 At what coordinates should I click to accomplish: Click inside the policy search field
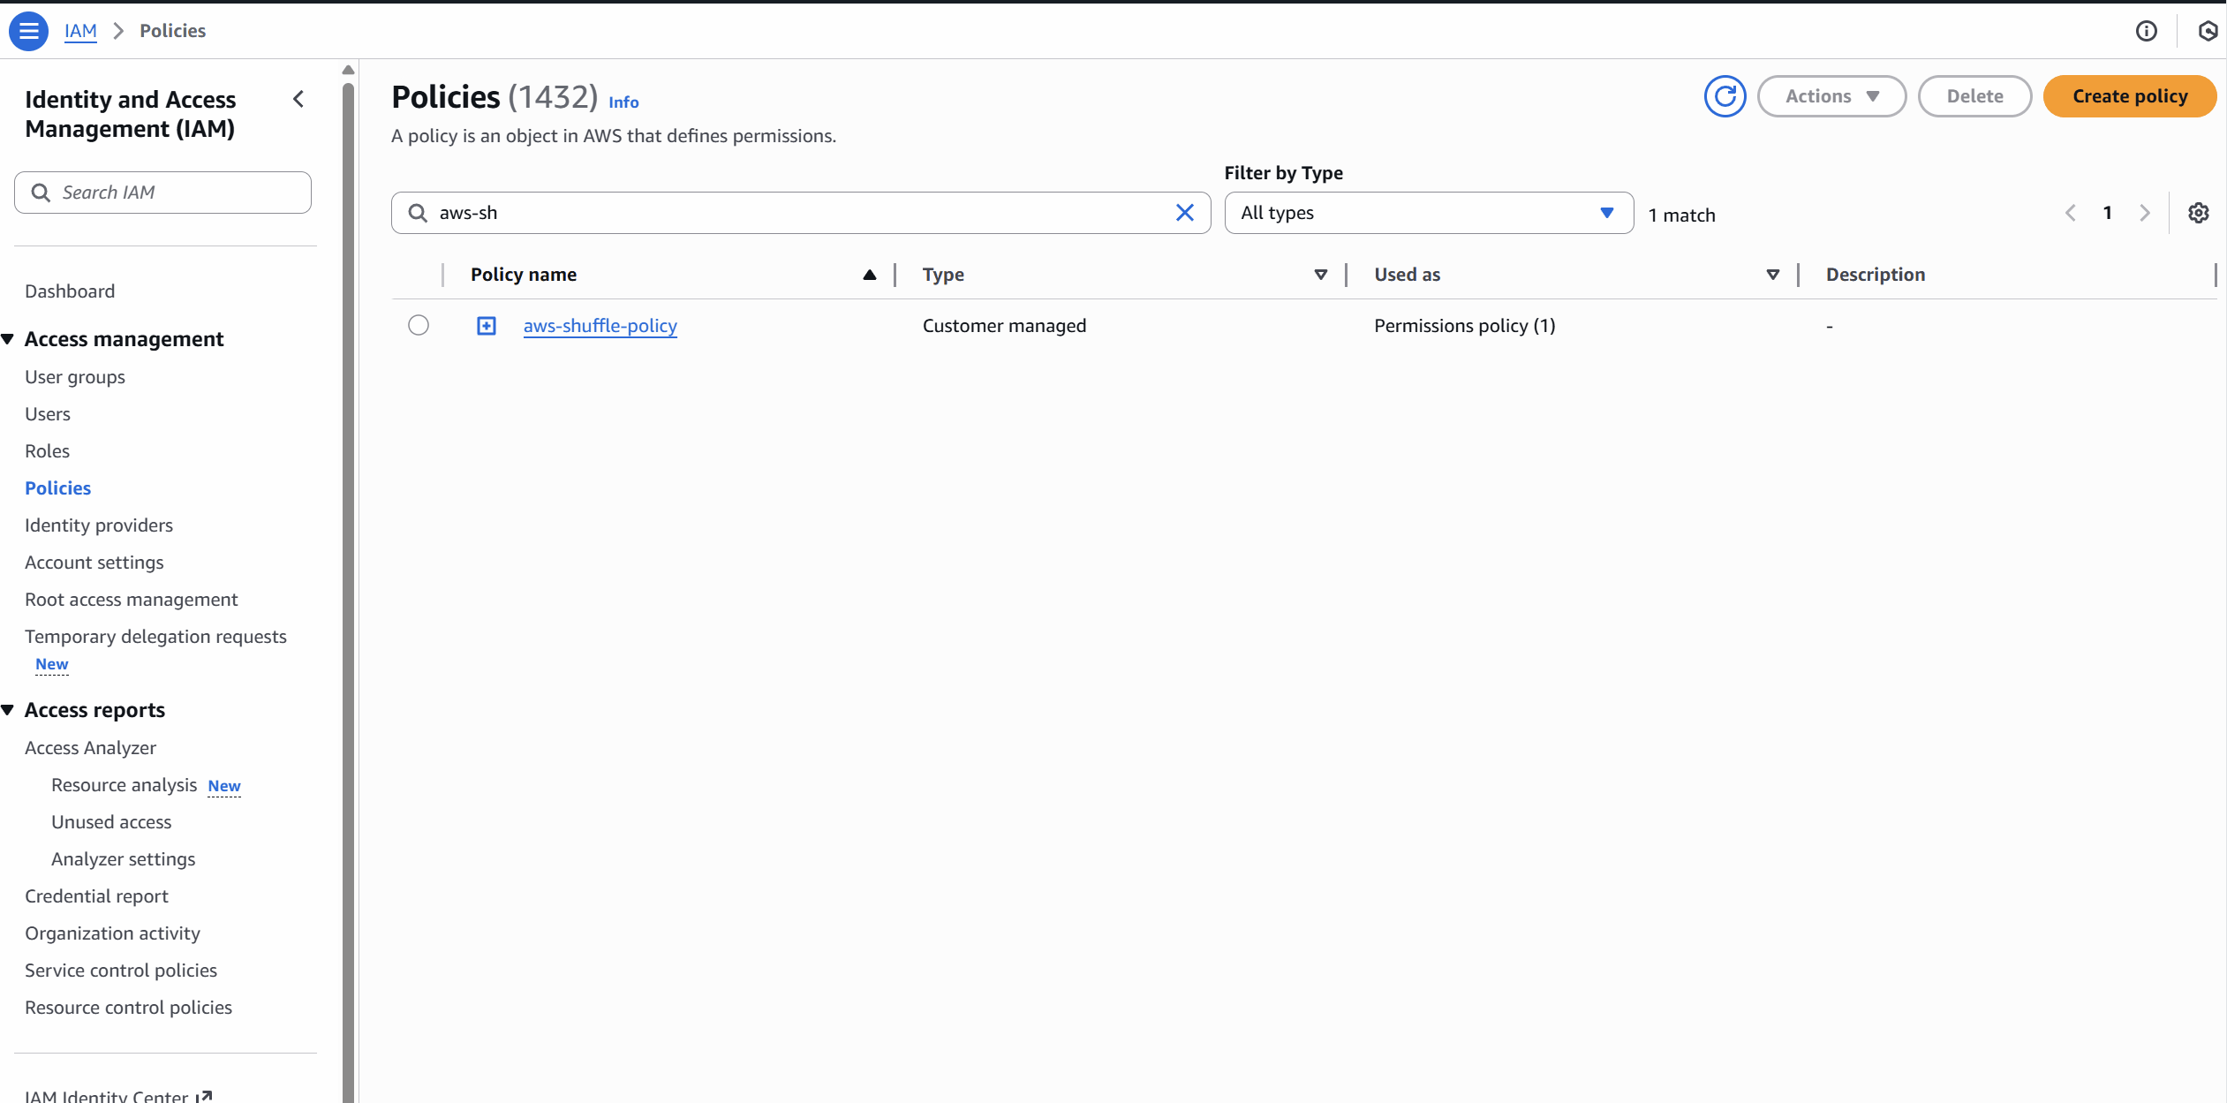[795, 213]
